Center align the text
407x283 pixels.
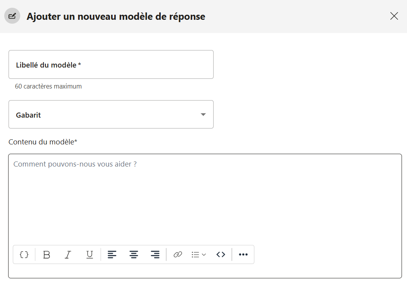(x=134, y=255)
